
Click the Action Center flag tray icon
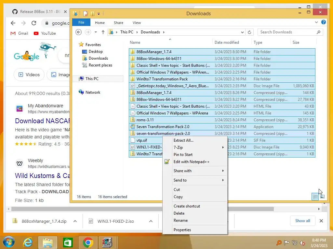click(x=287, y=243)
